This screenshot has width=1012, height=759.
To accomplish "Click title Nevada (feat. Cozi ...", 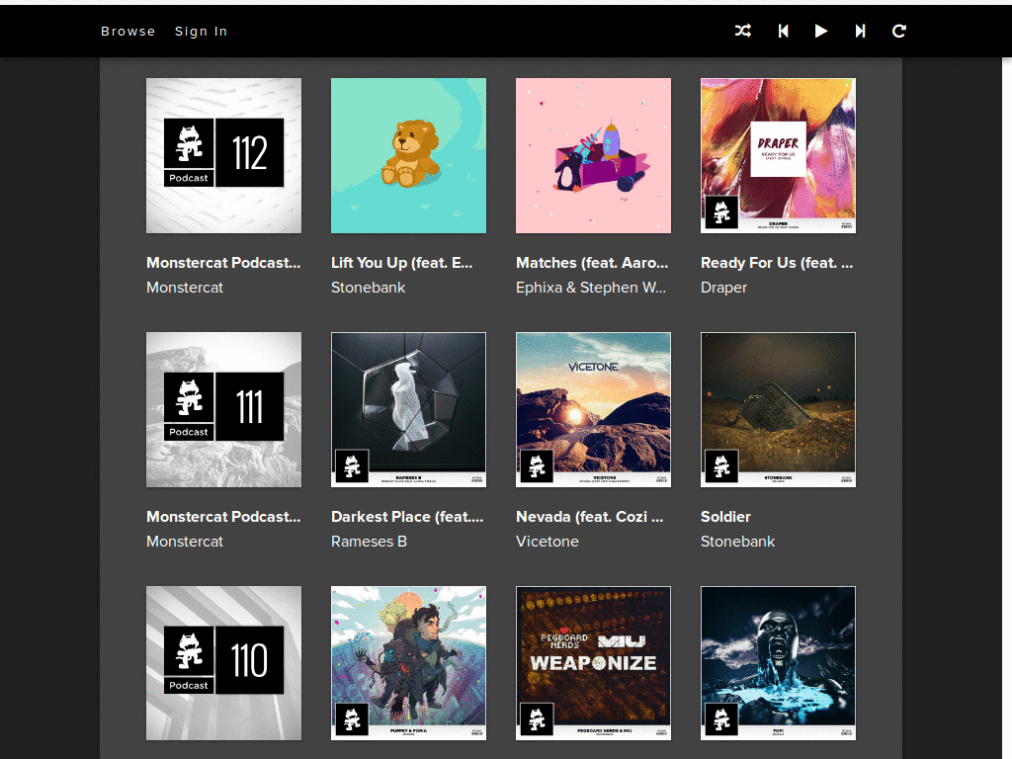I will click(589, 517).
